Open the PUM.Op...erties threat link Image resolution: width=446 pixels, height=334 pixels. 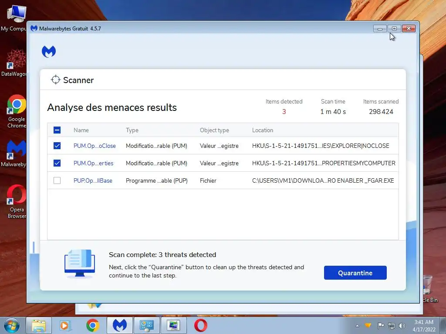click(x=93, y=163)
